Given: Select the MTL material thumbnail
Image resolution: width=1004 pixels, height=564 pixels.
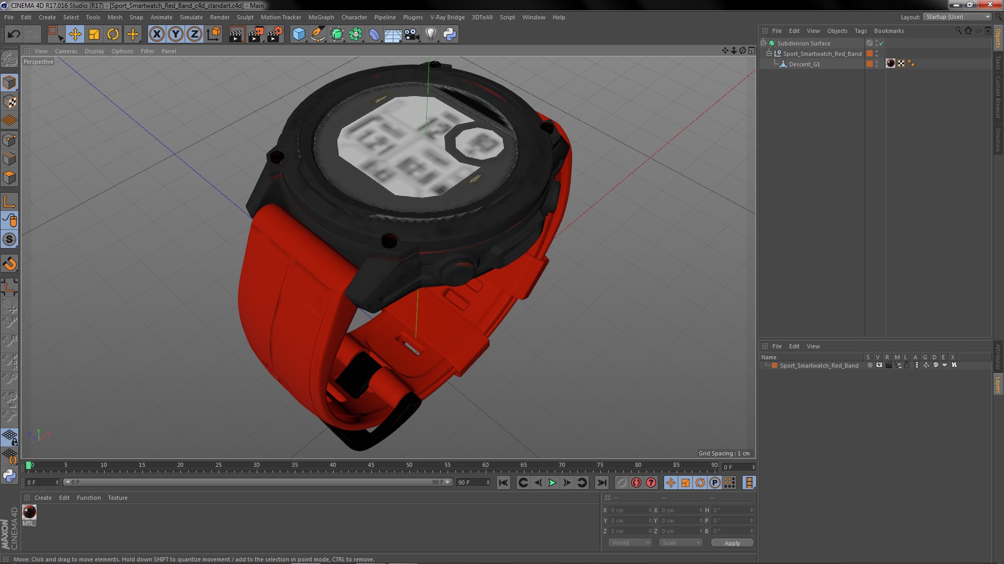Looking at the screenshot, I should [29, 512].
